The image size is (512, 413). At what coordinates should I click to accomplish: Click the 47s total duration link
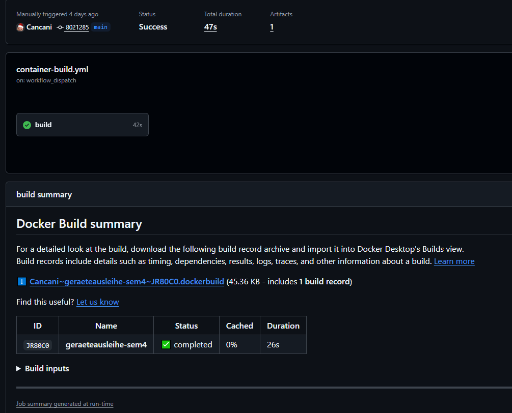coord(210,27)
